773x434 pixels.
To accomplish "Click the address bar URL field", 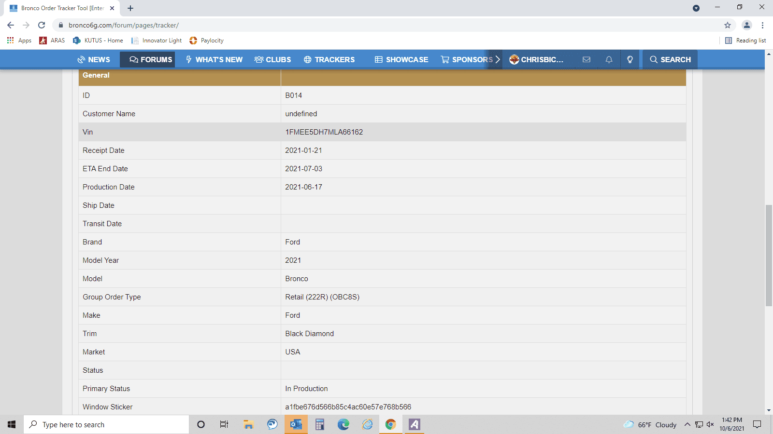I will 386,25.
